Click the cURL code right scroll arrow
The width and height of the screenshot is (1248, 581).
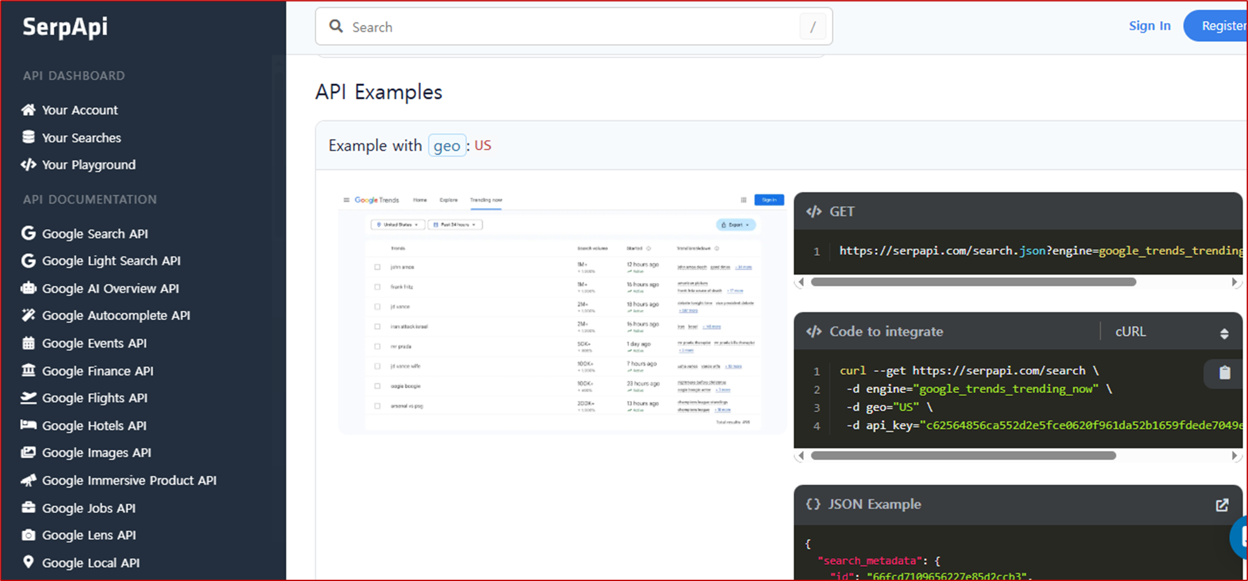click(1234, 456)
